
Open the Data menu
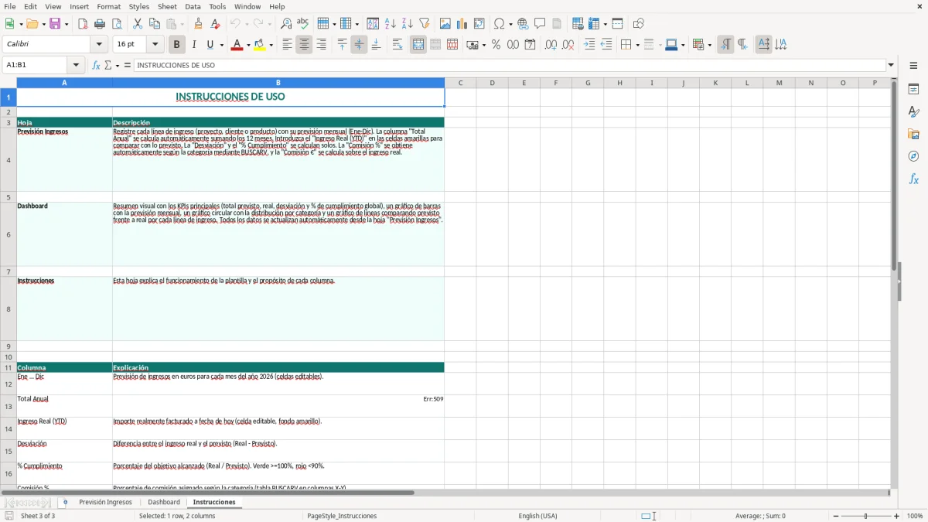point(193,6)
